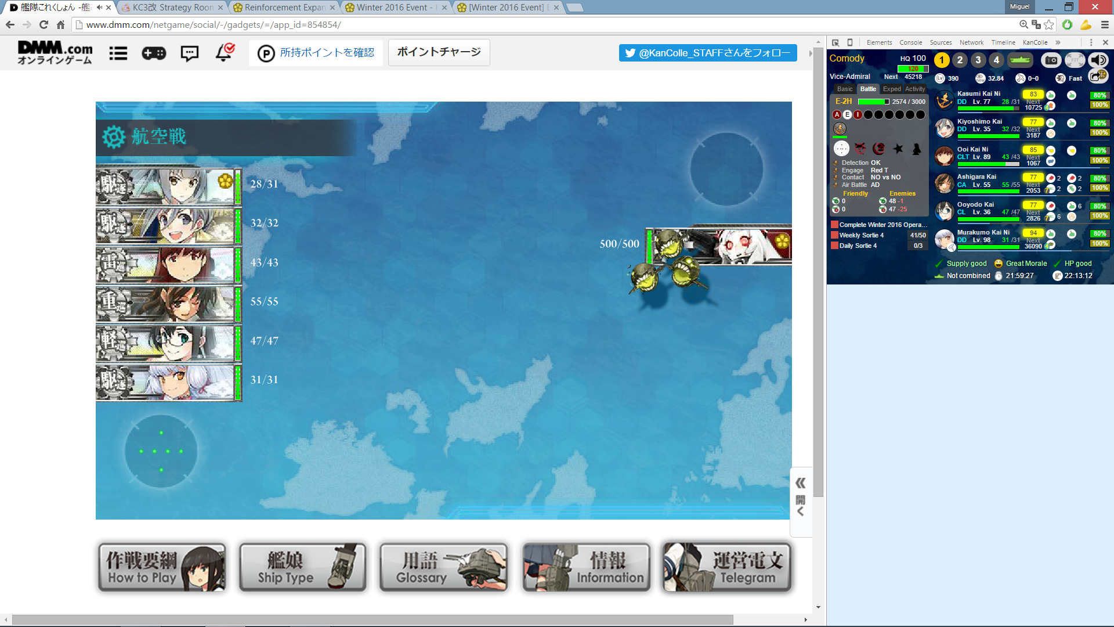Click node A battle marker

(837, 114)
